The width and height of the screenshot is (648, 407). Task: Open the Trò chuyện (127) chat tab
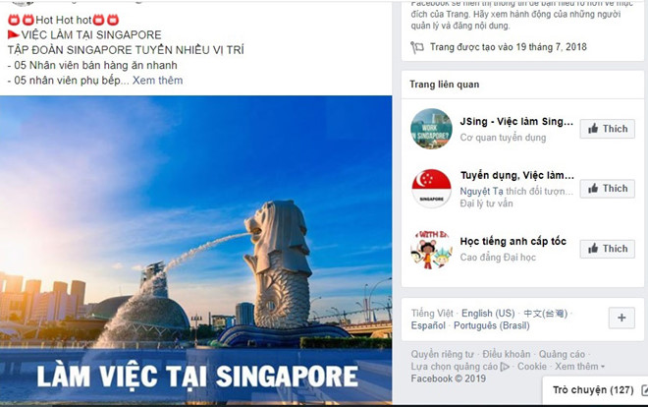593,390
